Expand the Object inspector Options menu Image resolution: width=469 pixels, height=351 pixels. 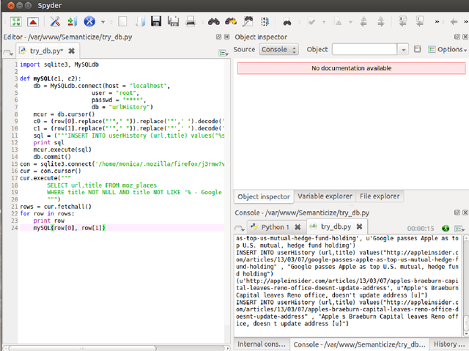click(x=450, y=50)
